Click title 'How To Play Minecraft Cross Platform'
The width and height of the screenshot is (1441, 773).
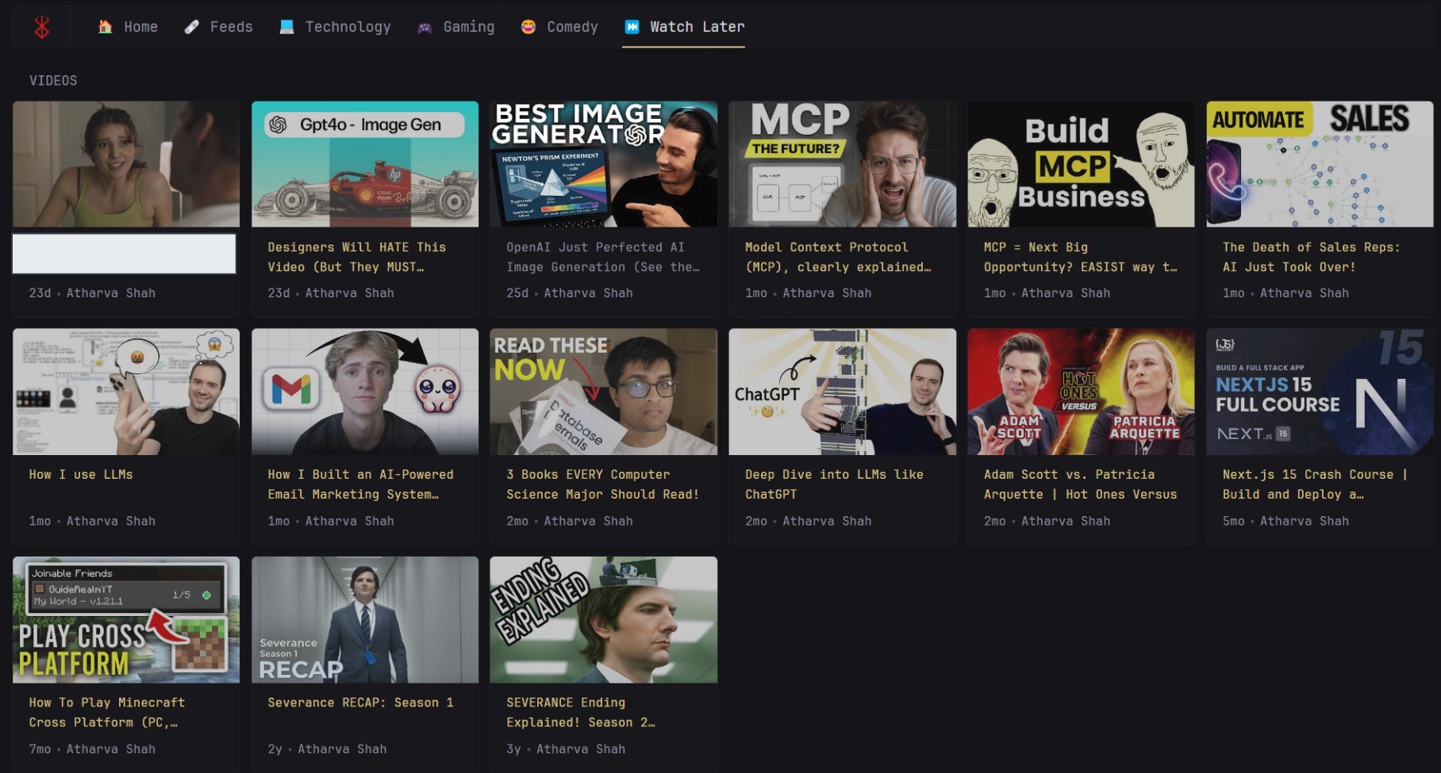point(107,712)
